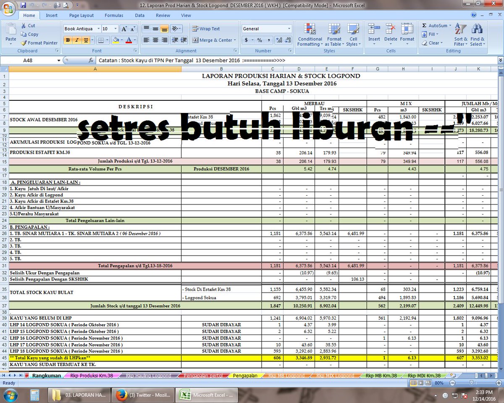504x403 pixels.
Task: Expand the formula bar
Action: click(500, 60)
